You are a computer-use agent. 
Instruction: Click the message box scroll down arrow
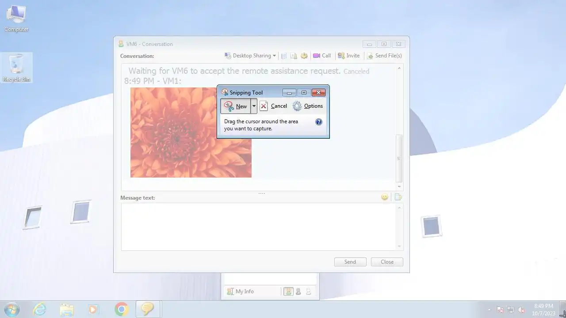pos(399,246)
